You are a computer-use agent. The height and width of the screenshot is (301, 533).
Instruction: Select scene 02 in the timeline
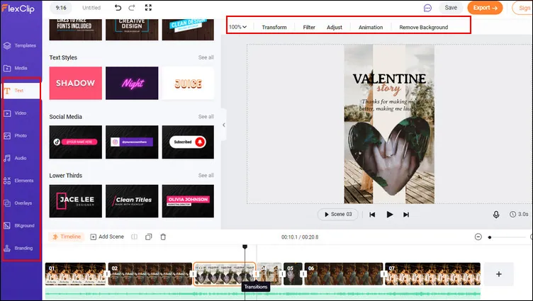pos(150,274)
